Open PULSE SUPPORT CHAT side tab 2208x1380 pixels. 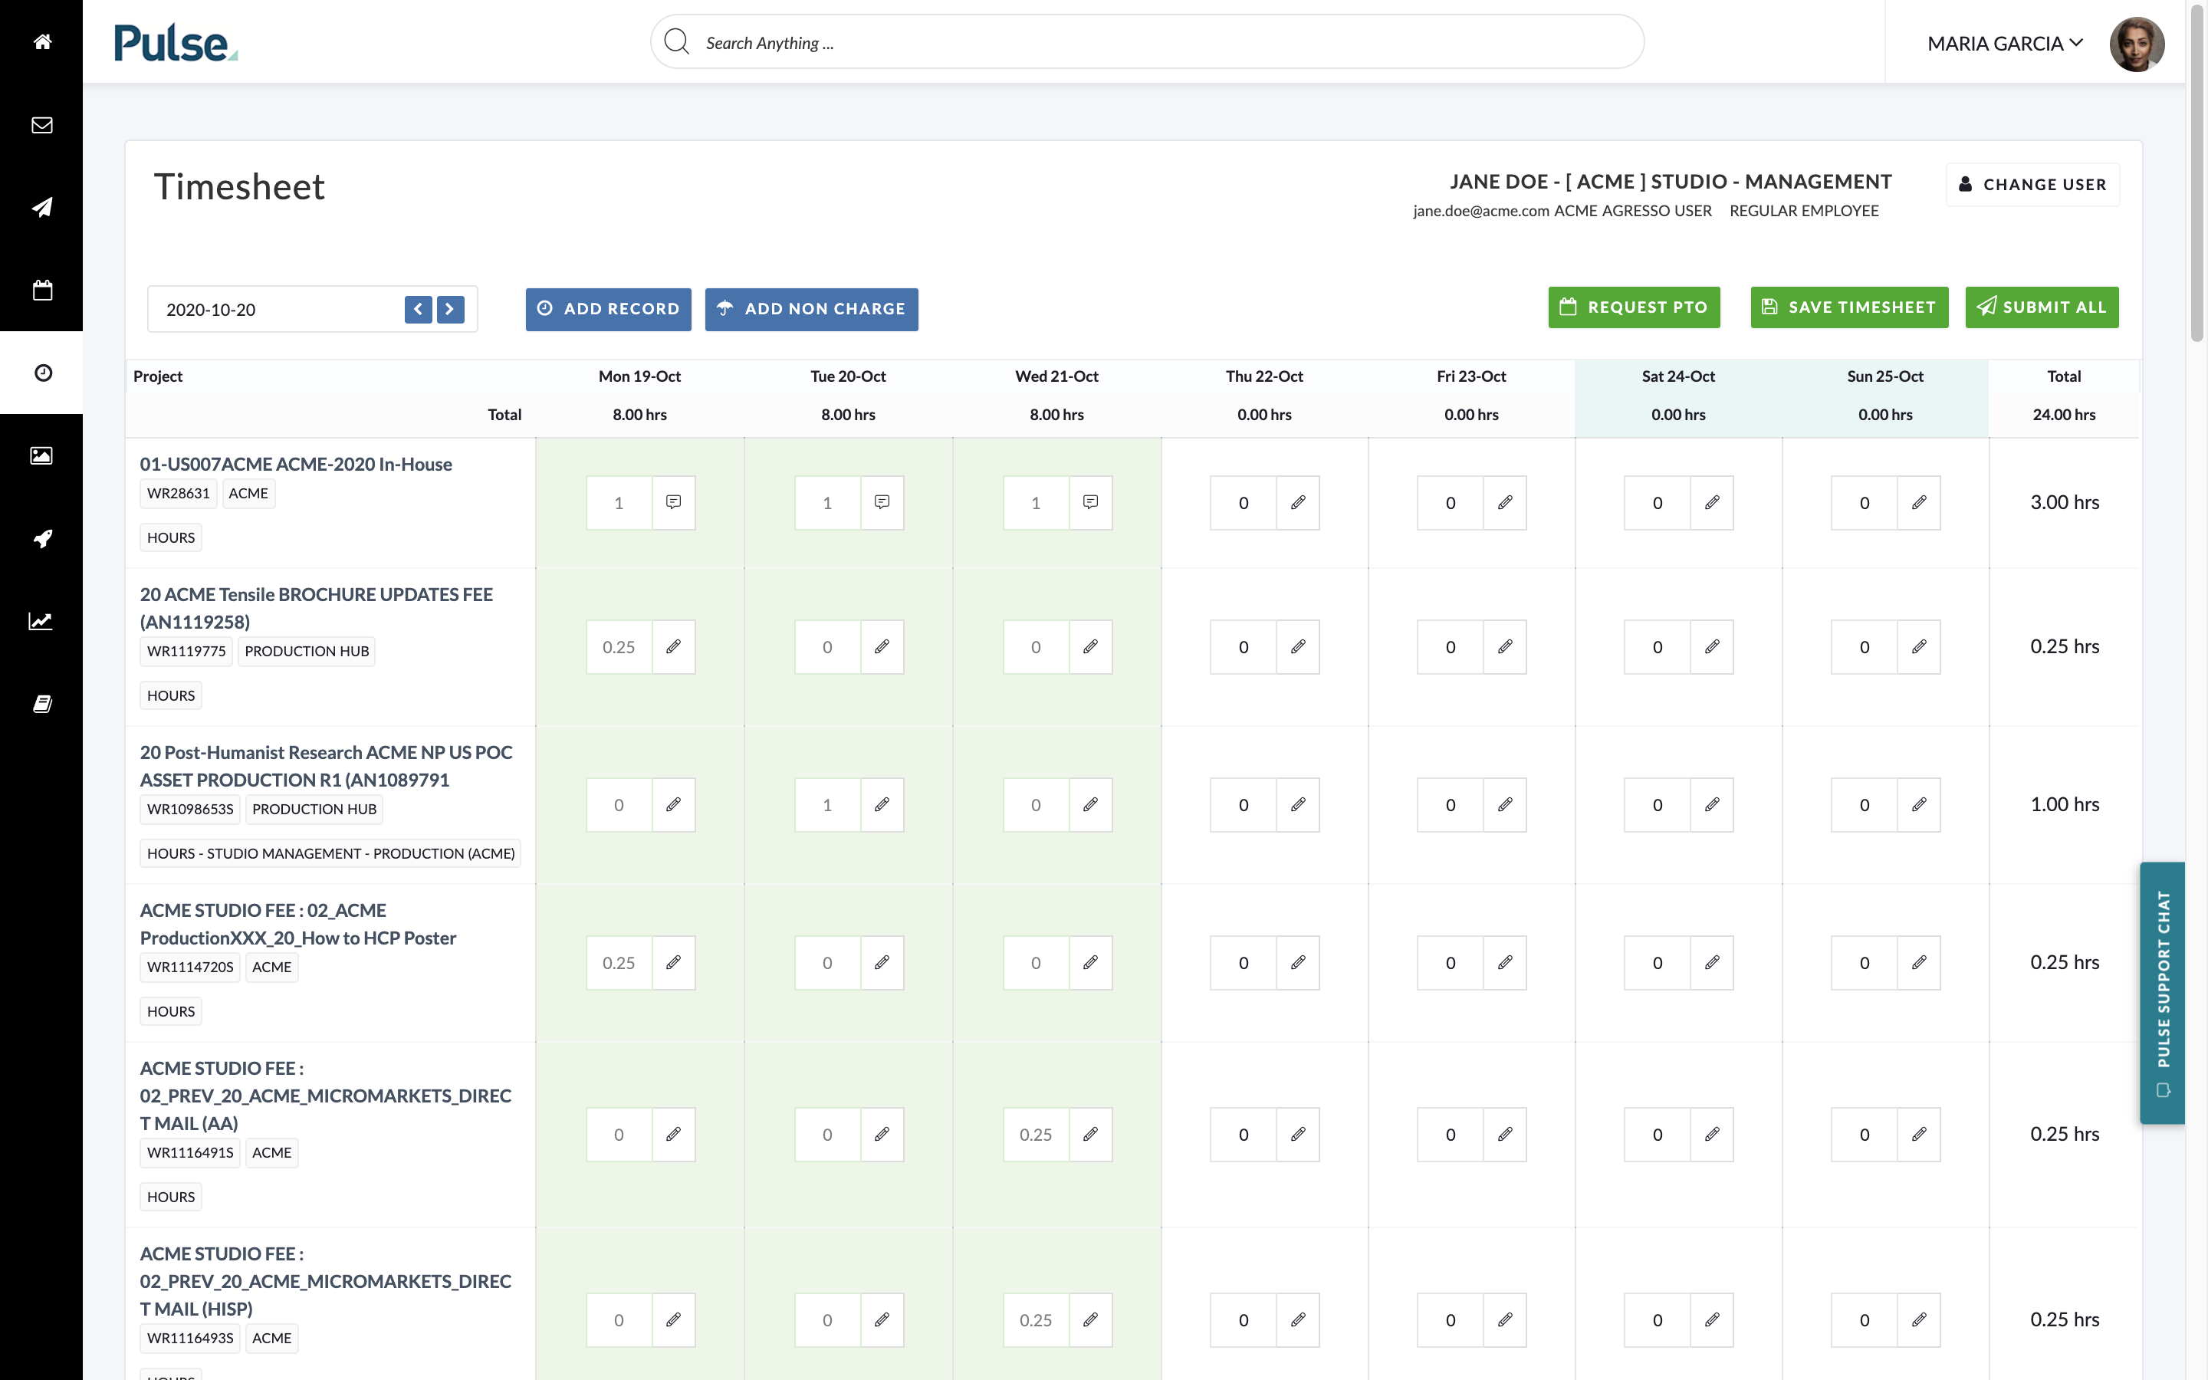click(x=2162, y=992)
